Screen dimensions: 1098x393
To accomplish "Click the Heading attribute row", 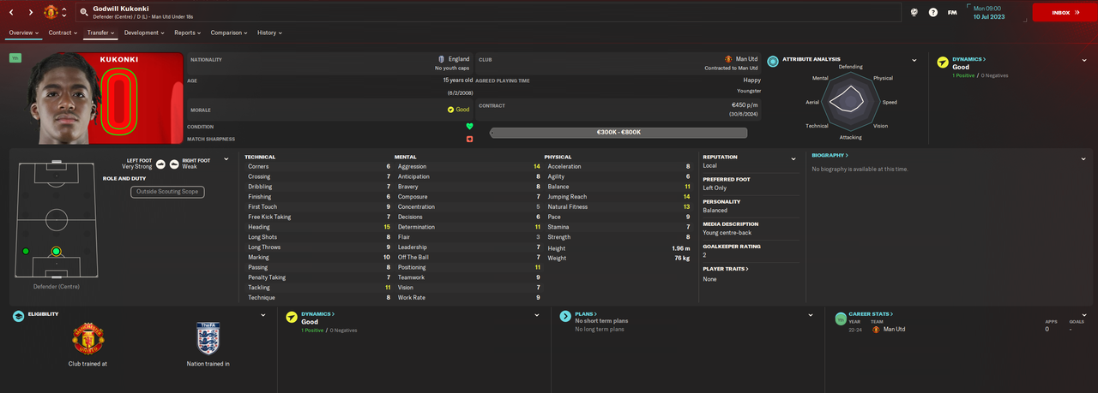I will [317, 227].
